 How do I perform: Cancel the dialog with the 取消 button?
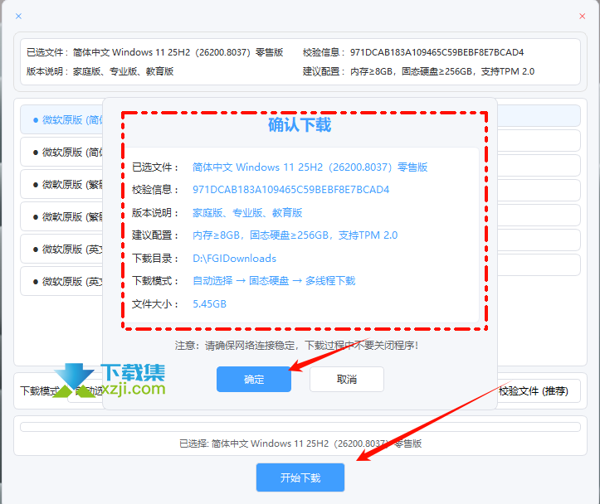click(347, 379)
